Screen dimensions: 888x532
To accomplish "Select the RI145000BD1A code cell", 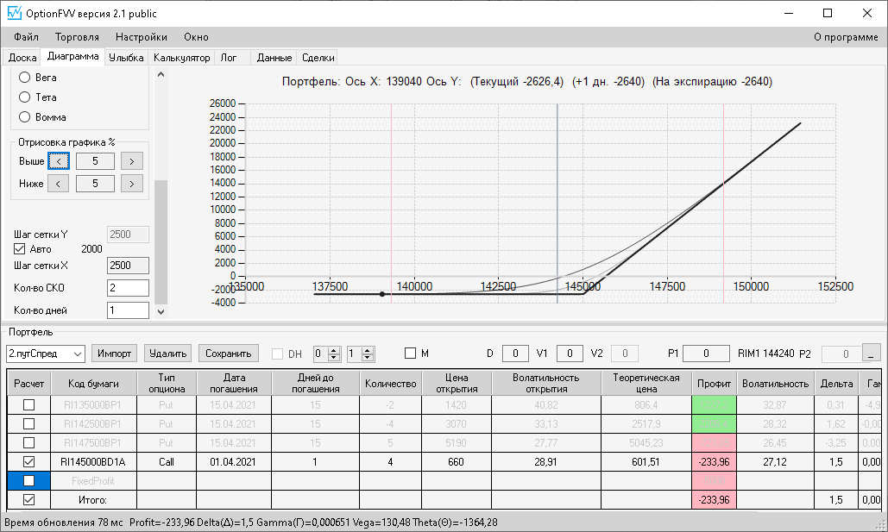I will point(93,462).
